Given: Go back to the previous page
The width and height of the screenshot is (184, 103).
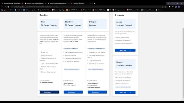Looking at the screenshot, I should [x=2, y=7].
